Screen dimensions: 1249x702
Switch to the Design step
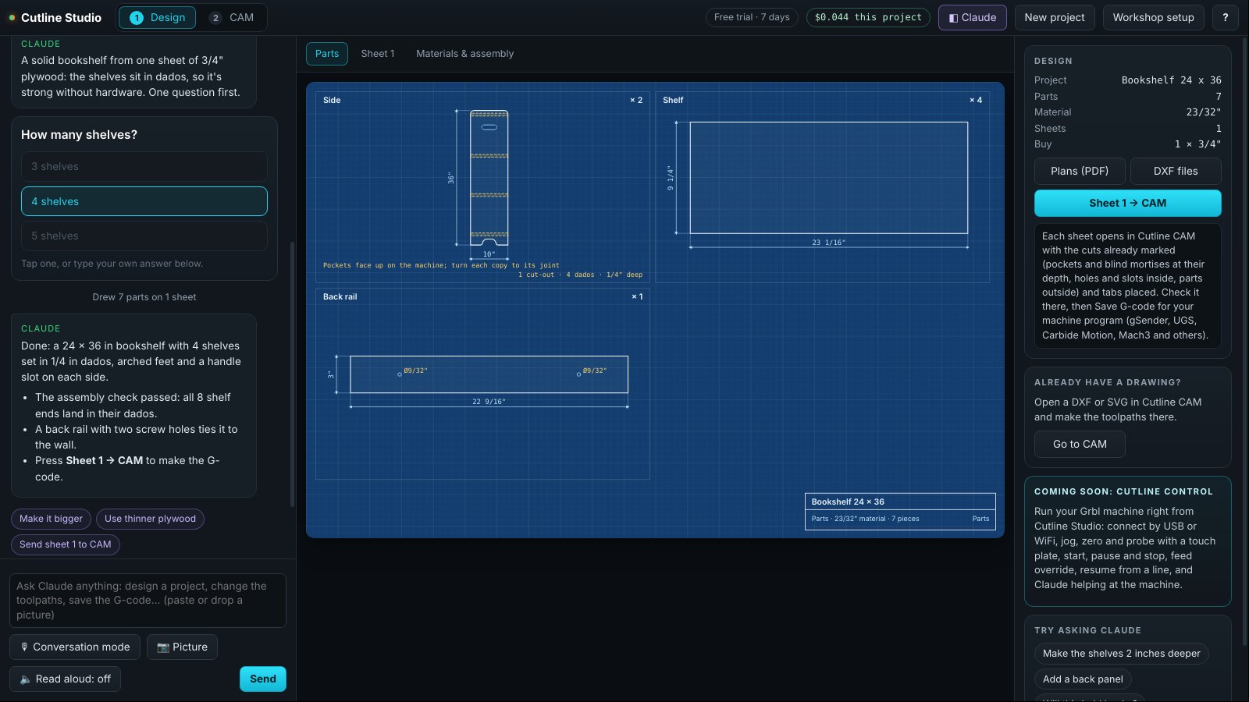click(157, 17)
